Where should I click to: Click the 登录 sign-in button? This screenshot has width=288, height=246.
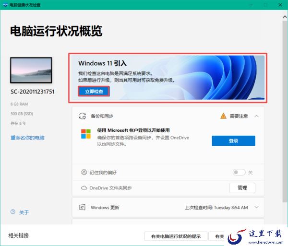click(233, 141)
